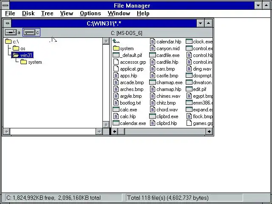272x204 pixels.
Task: Open the Tree menu
Action: coord(47,13)
